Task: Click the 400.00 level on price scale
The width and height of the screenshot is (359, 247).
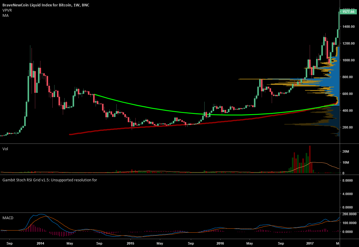Action: tap(349, 111)
